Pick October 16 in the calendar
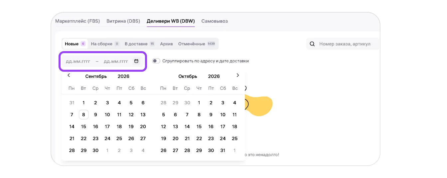This screenshot has width=447, height=178. click(x=211, y=127)
